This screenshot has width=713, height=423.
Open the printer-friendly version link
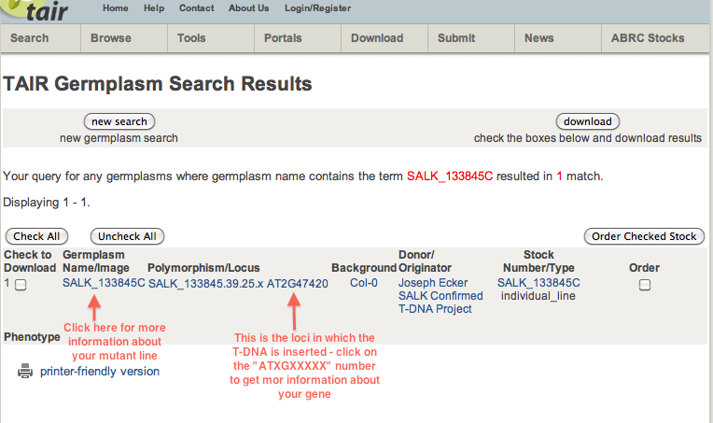coord(100,371)
